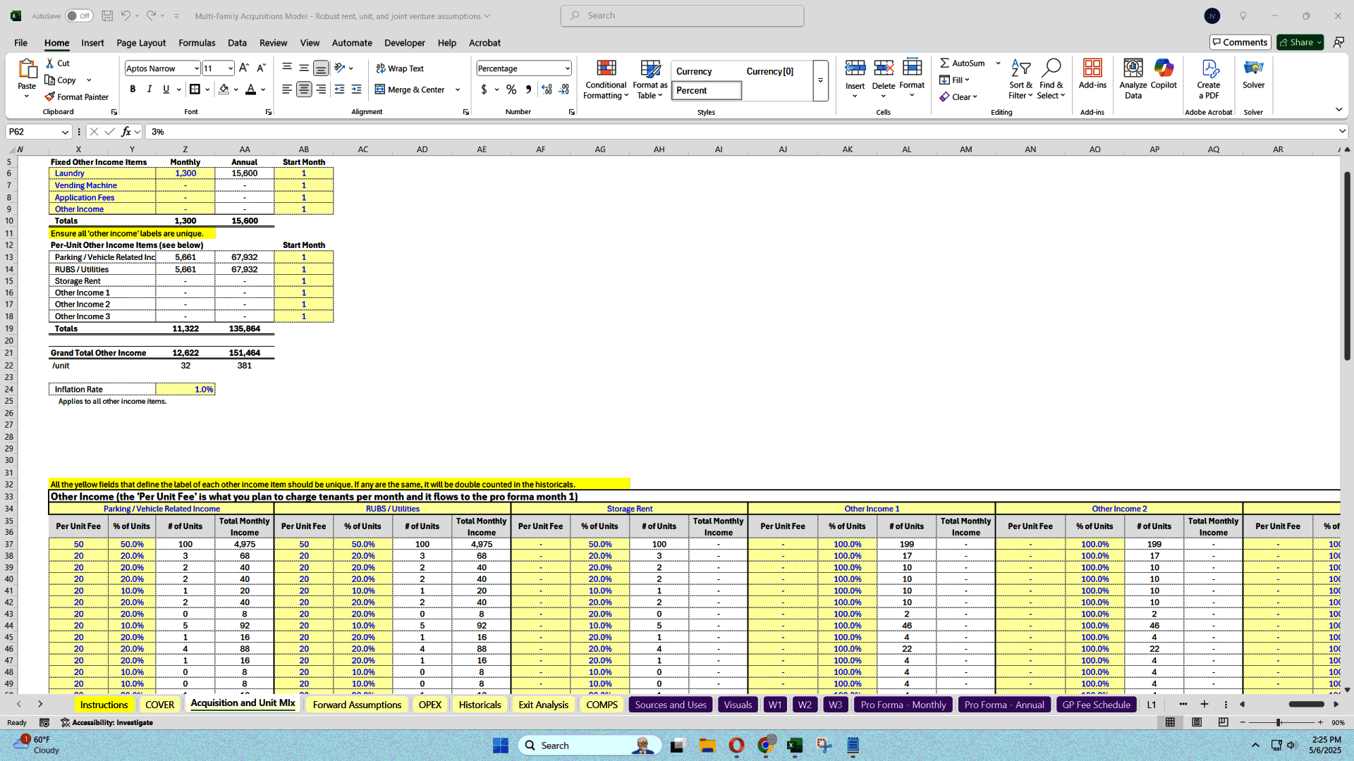Click Format cells icon
The image size is (1354, 761).
pos(912,68)
